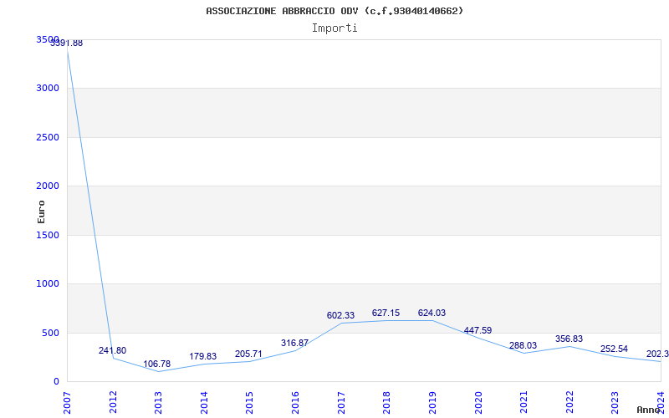Image resolution: width=669 pixels, height=418 pixels.
Task: Click the 2022 year axis tick
Action: click(x=569, y=403)
